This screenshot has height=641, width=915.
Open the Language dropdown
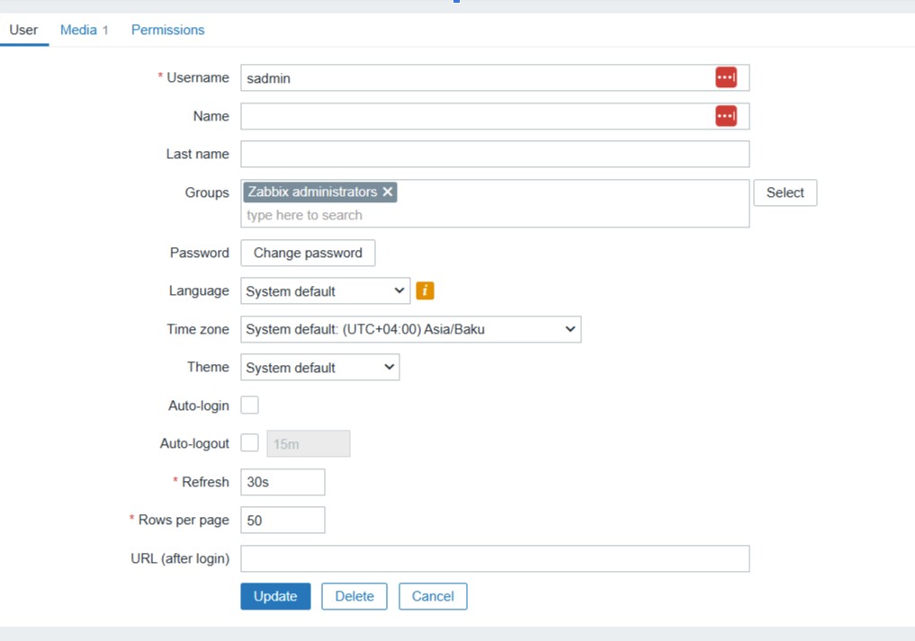(325, 291)
